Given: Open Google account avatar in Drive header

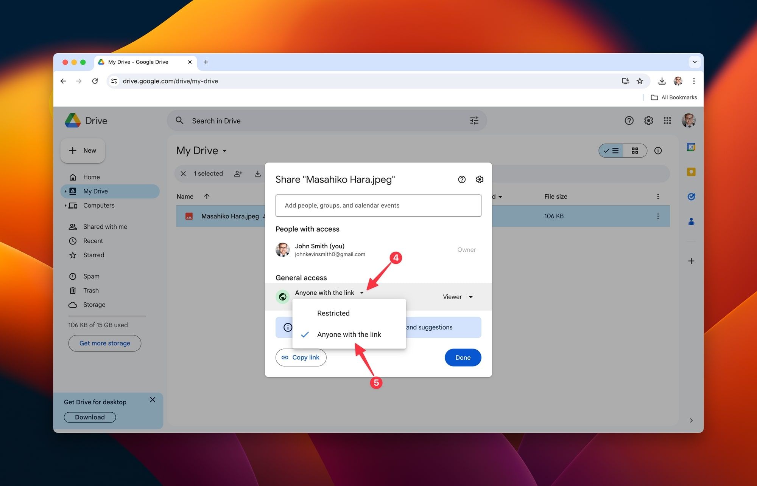Looking at the screenshot, I should 688,121.
